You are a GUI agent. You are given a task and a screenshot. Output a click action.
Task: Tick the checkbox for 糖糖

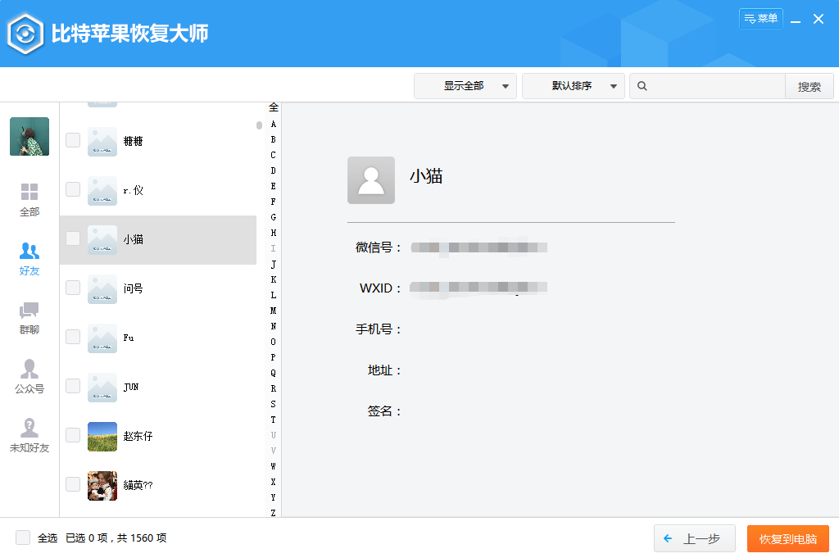click(73, 140)
